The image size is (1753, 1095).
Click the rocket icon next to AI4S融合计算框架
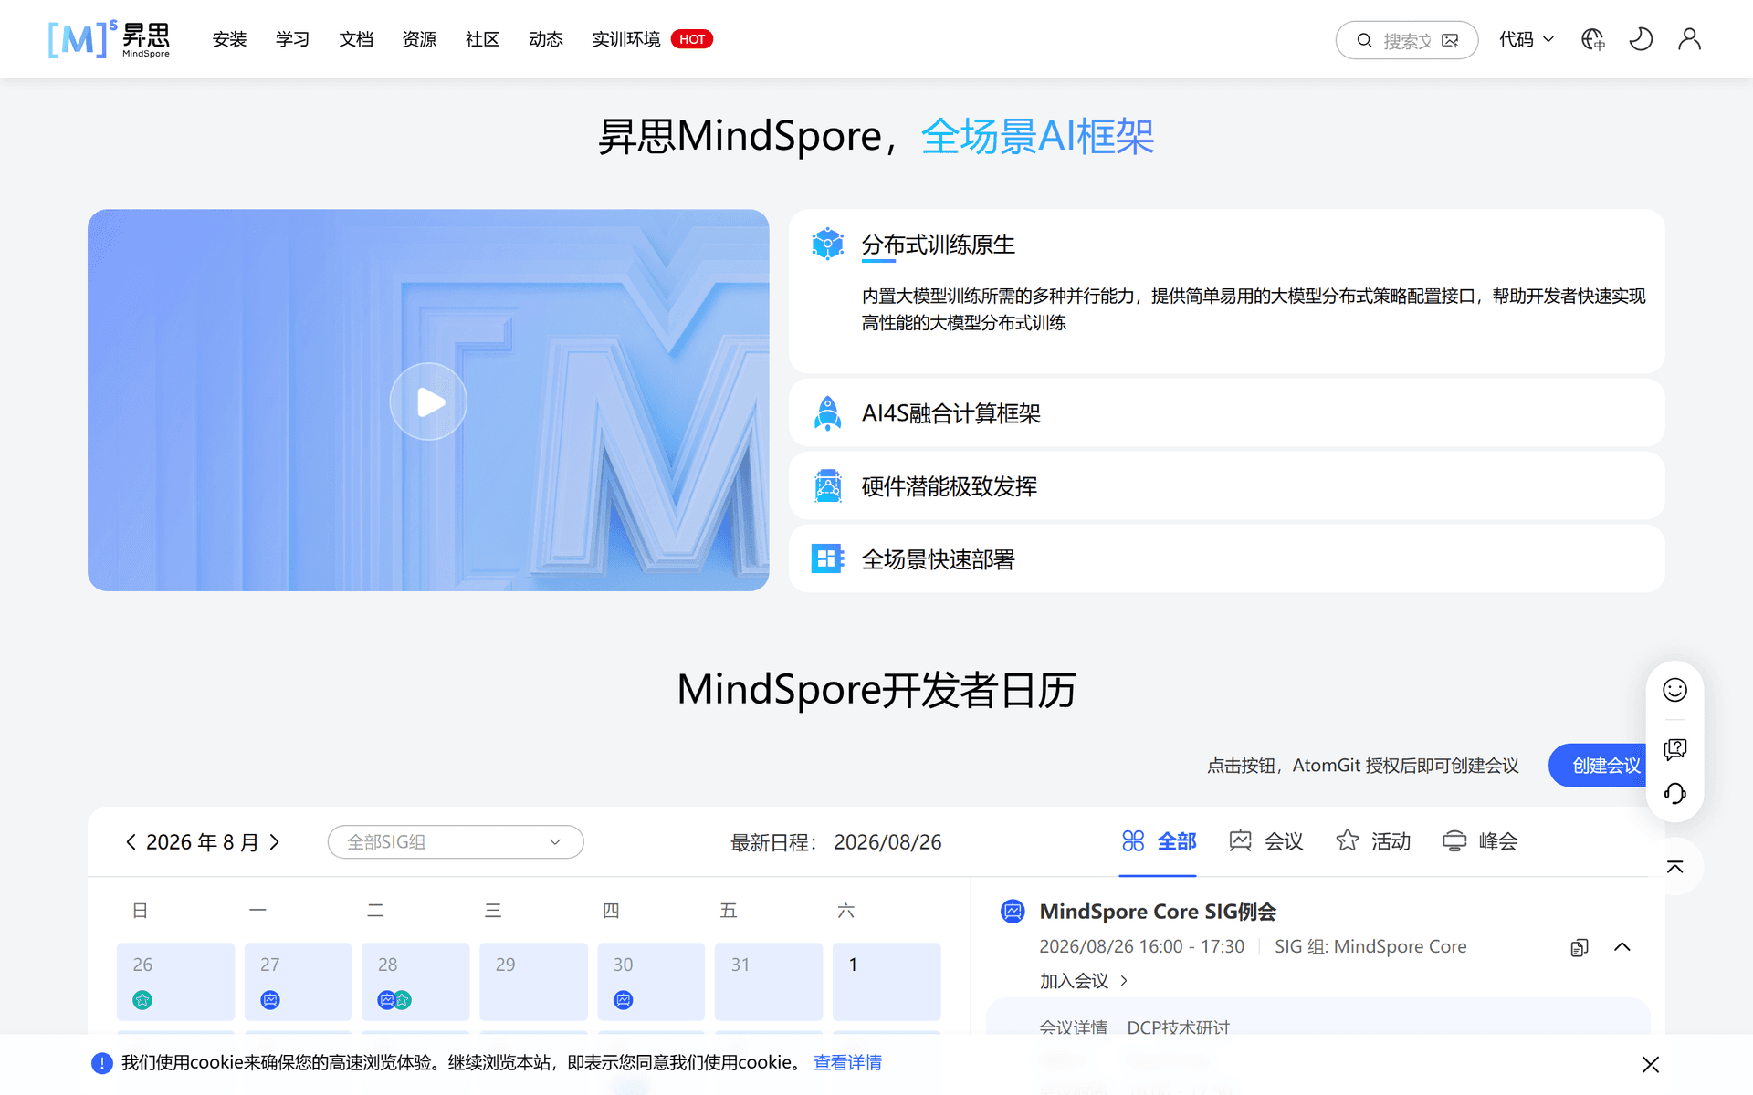[x=827, y=413]
